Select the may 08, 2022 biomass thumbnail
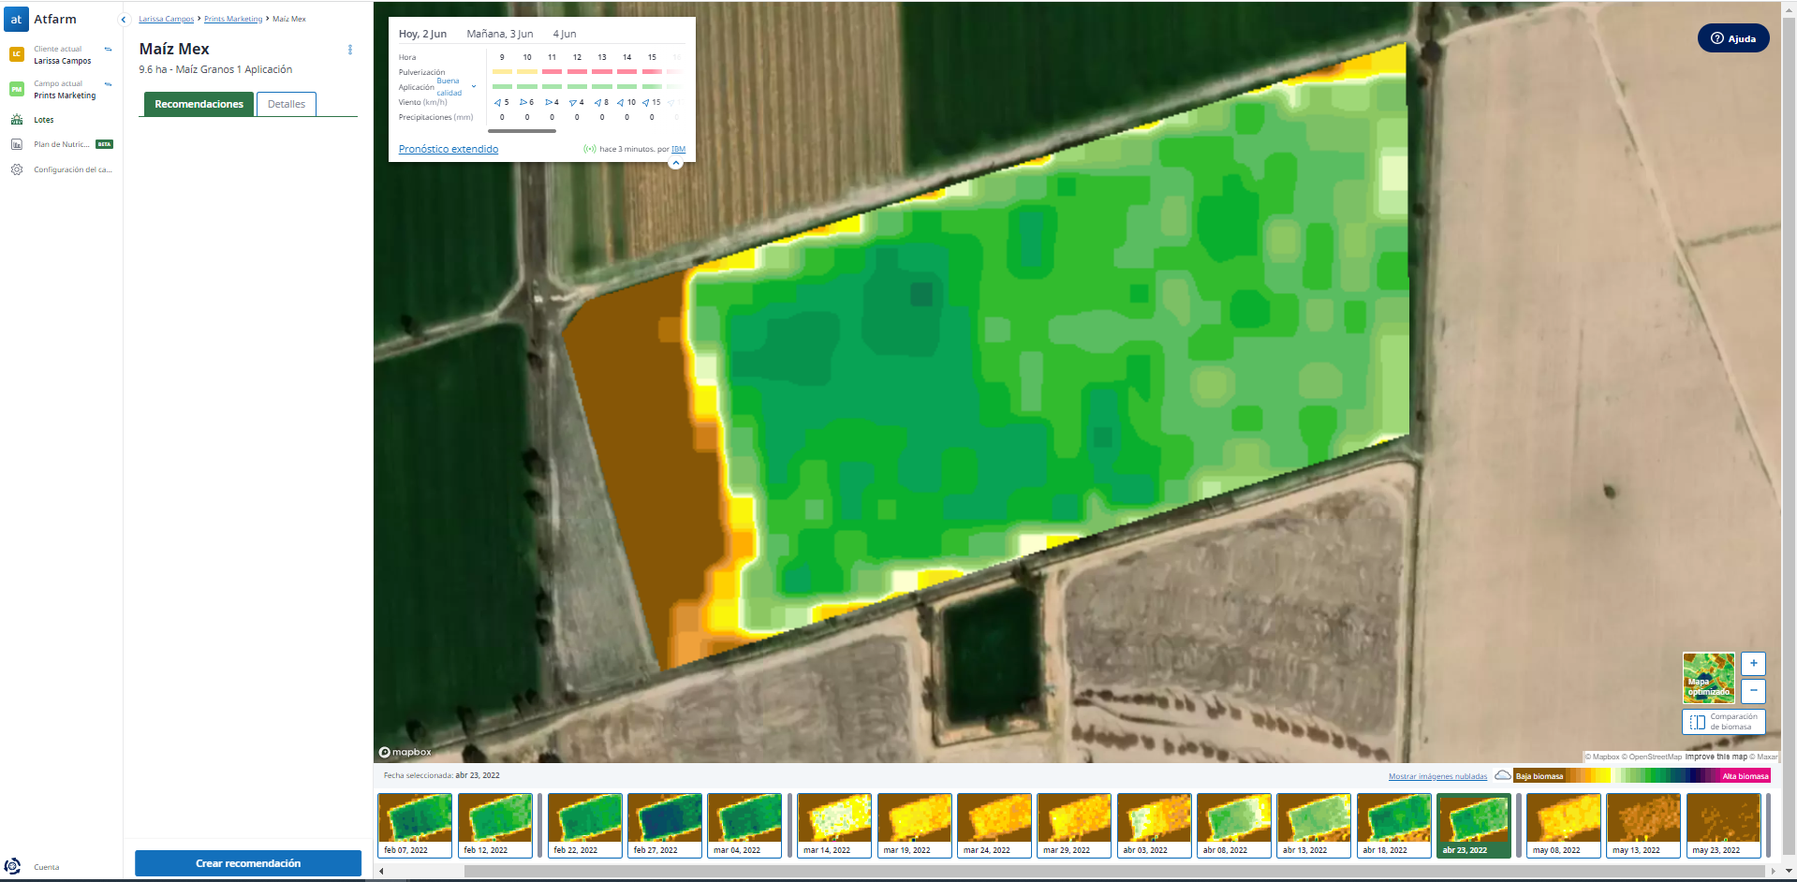 pos(1563,825)
